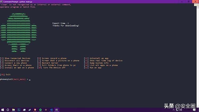Close the Command Prompt window
Image resolution: width=199 pixels, height=112 pixels.
(x=196, y=2)
